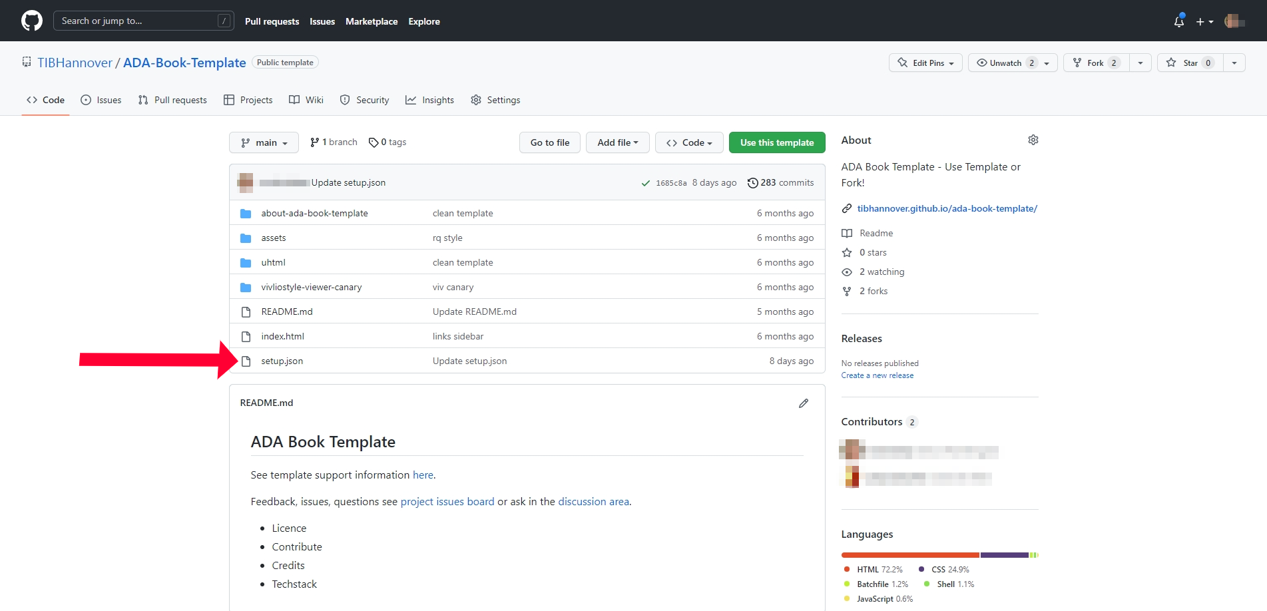Image resolution: width=1267 pixels, height=611 pixels.
Task: Expand the Add file dropdown
Action: (617, 142)
